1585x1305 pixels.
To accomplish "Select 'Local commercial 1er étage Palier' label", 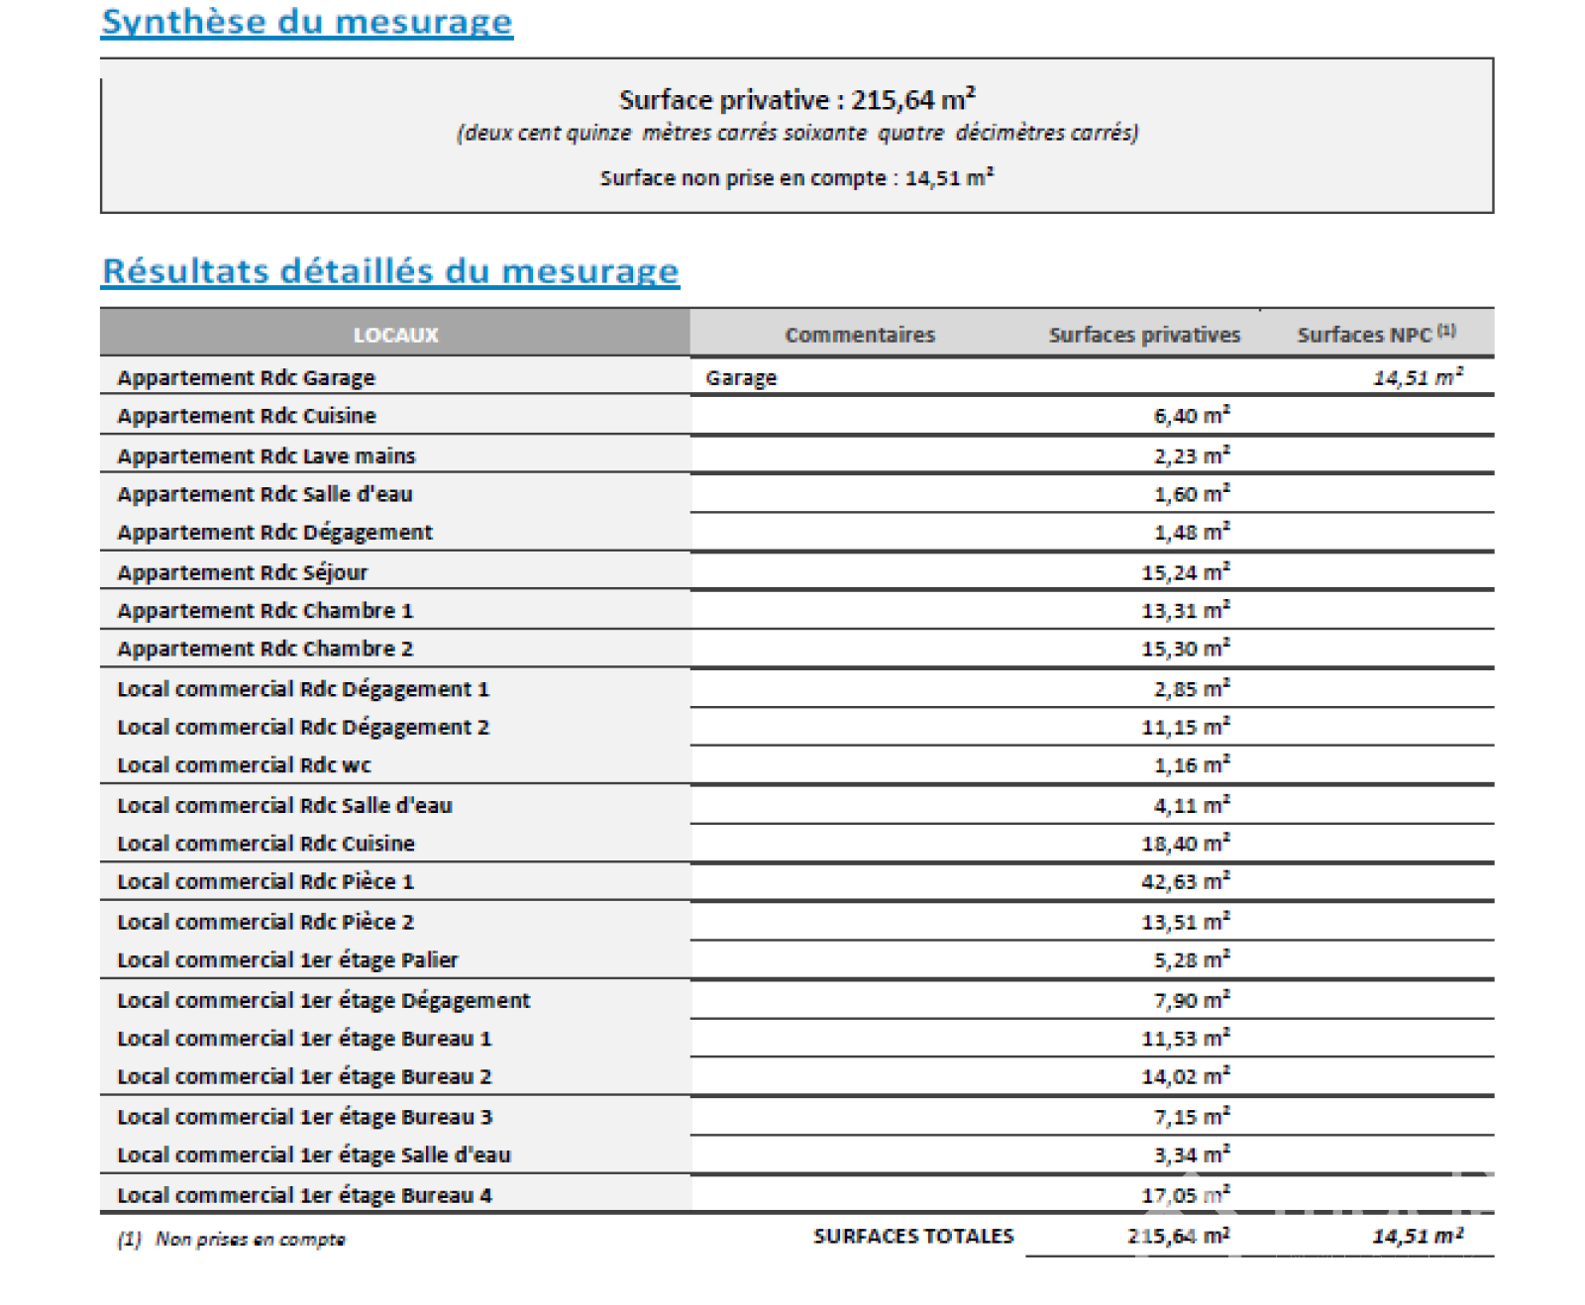I will click(287, 959).
